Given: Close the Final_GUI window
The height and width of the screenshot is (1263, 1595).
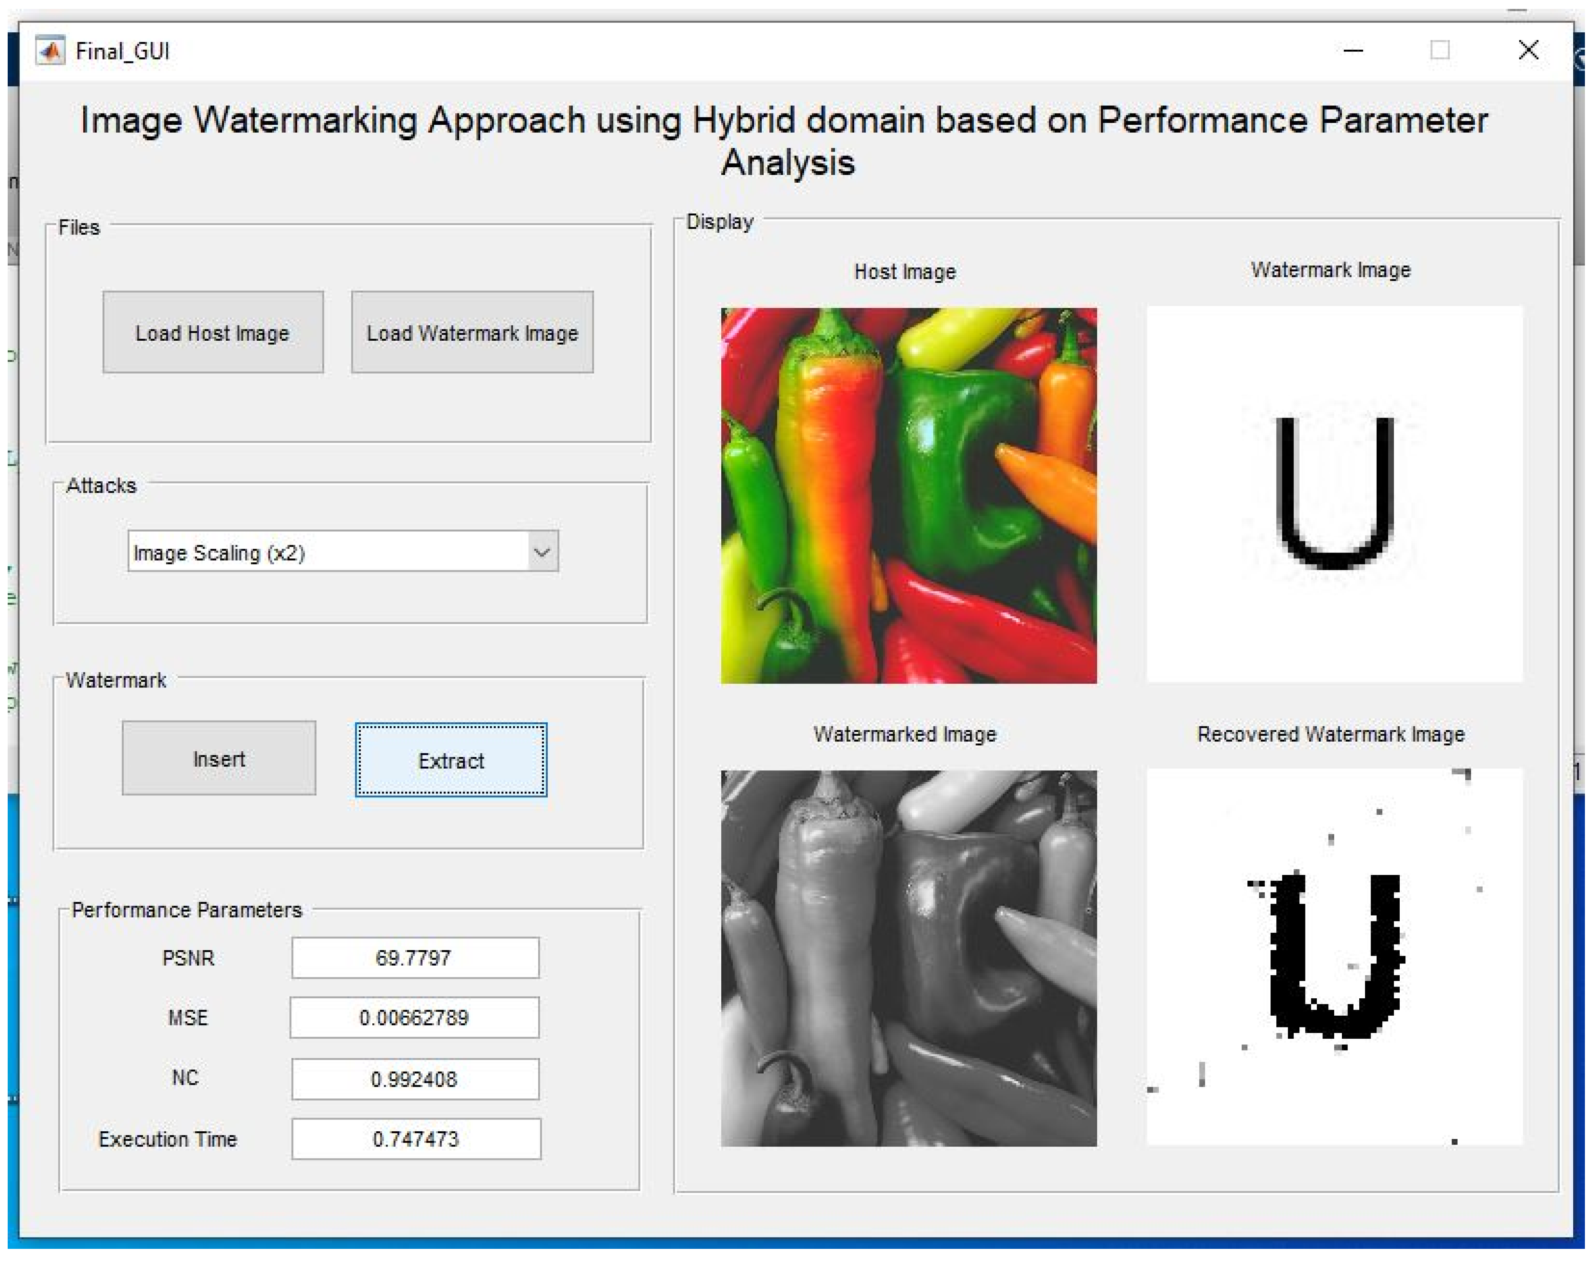Looking at the screenshot, I should pyautogui.click(x=1527, y=50).
